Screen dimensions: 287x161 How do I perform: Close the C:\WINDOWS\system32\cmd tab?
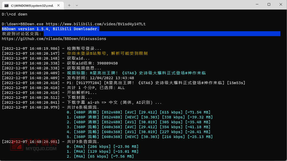58,5
